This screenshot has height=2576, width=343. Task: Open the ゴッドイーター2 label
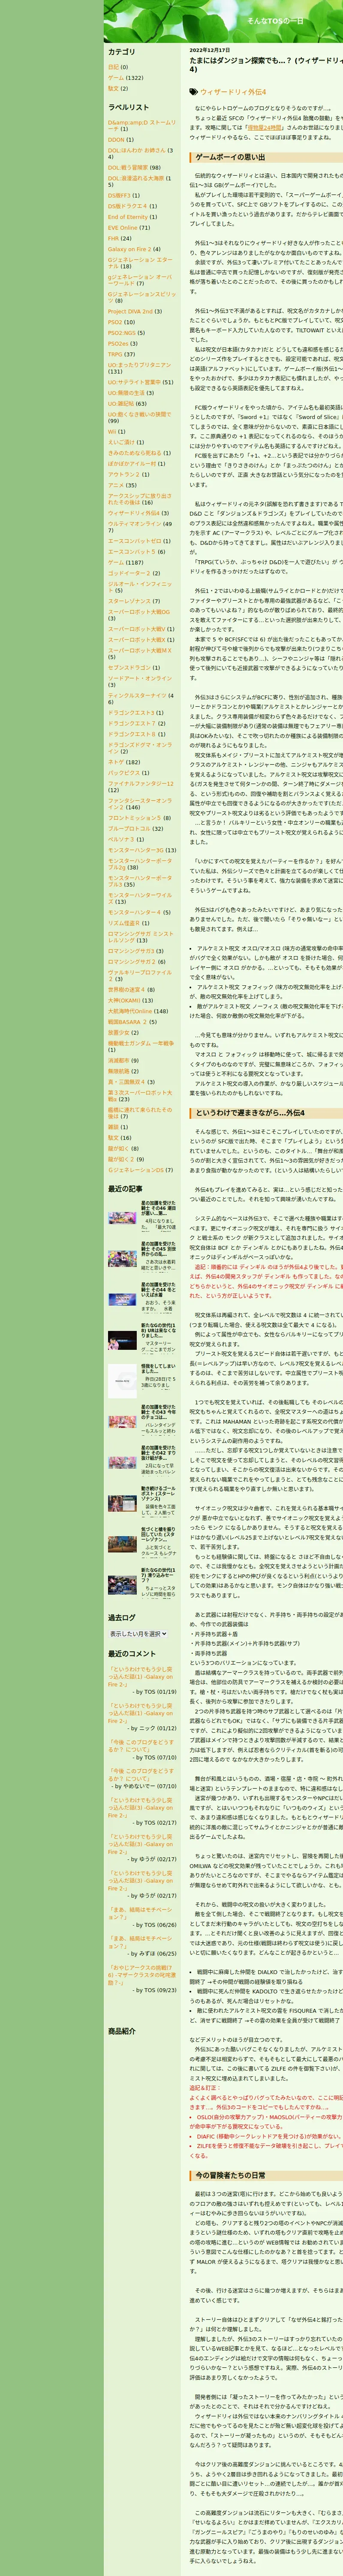pyautogui.click(x=129, y=573)
